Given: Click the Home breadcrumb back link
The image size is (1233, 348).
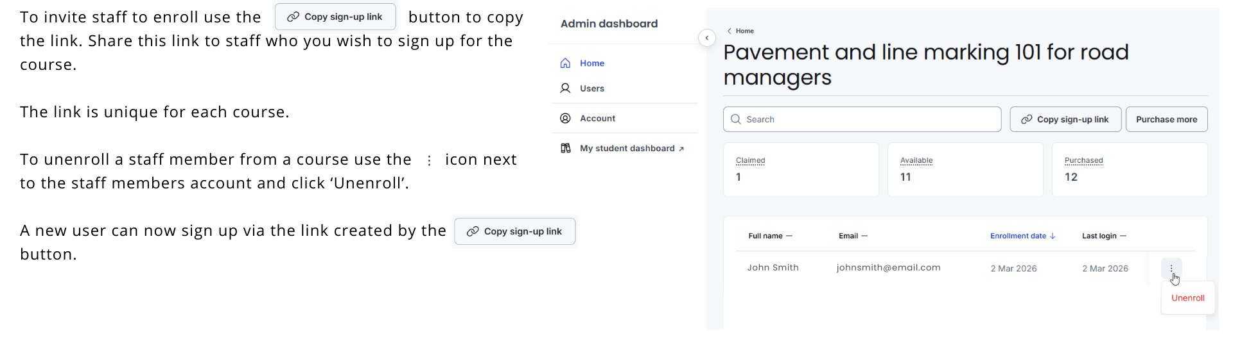Looking at the screenshot, I should [x=744, y=31].
